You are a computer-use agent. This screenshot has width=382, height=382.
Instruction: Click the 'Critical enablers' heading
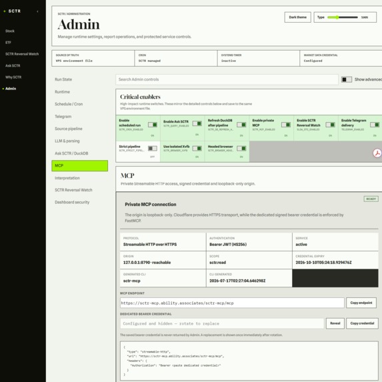tap(140, 97)
